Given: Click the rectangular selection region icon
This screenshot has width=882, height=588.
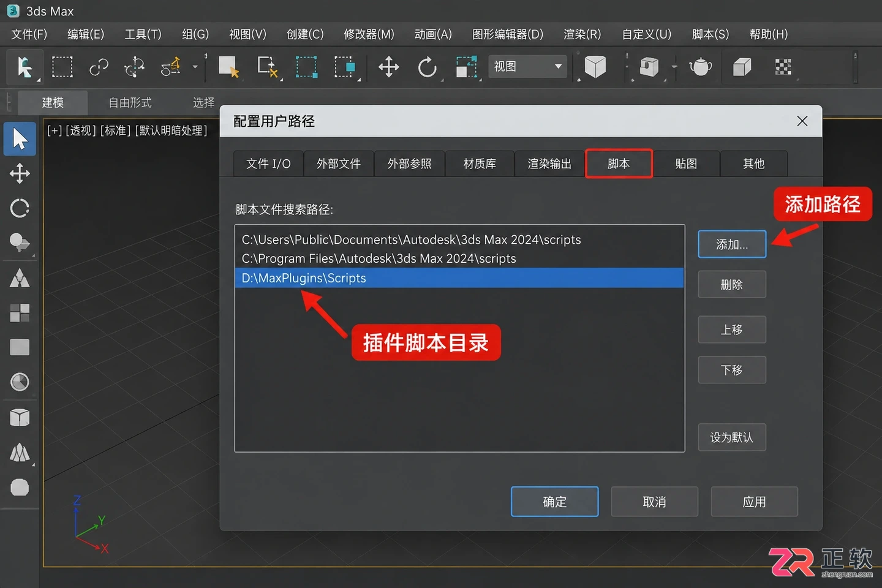Looking at the screenshot, I should pos(62,67).
